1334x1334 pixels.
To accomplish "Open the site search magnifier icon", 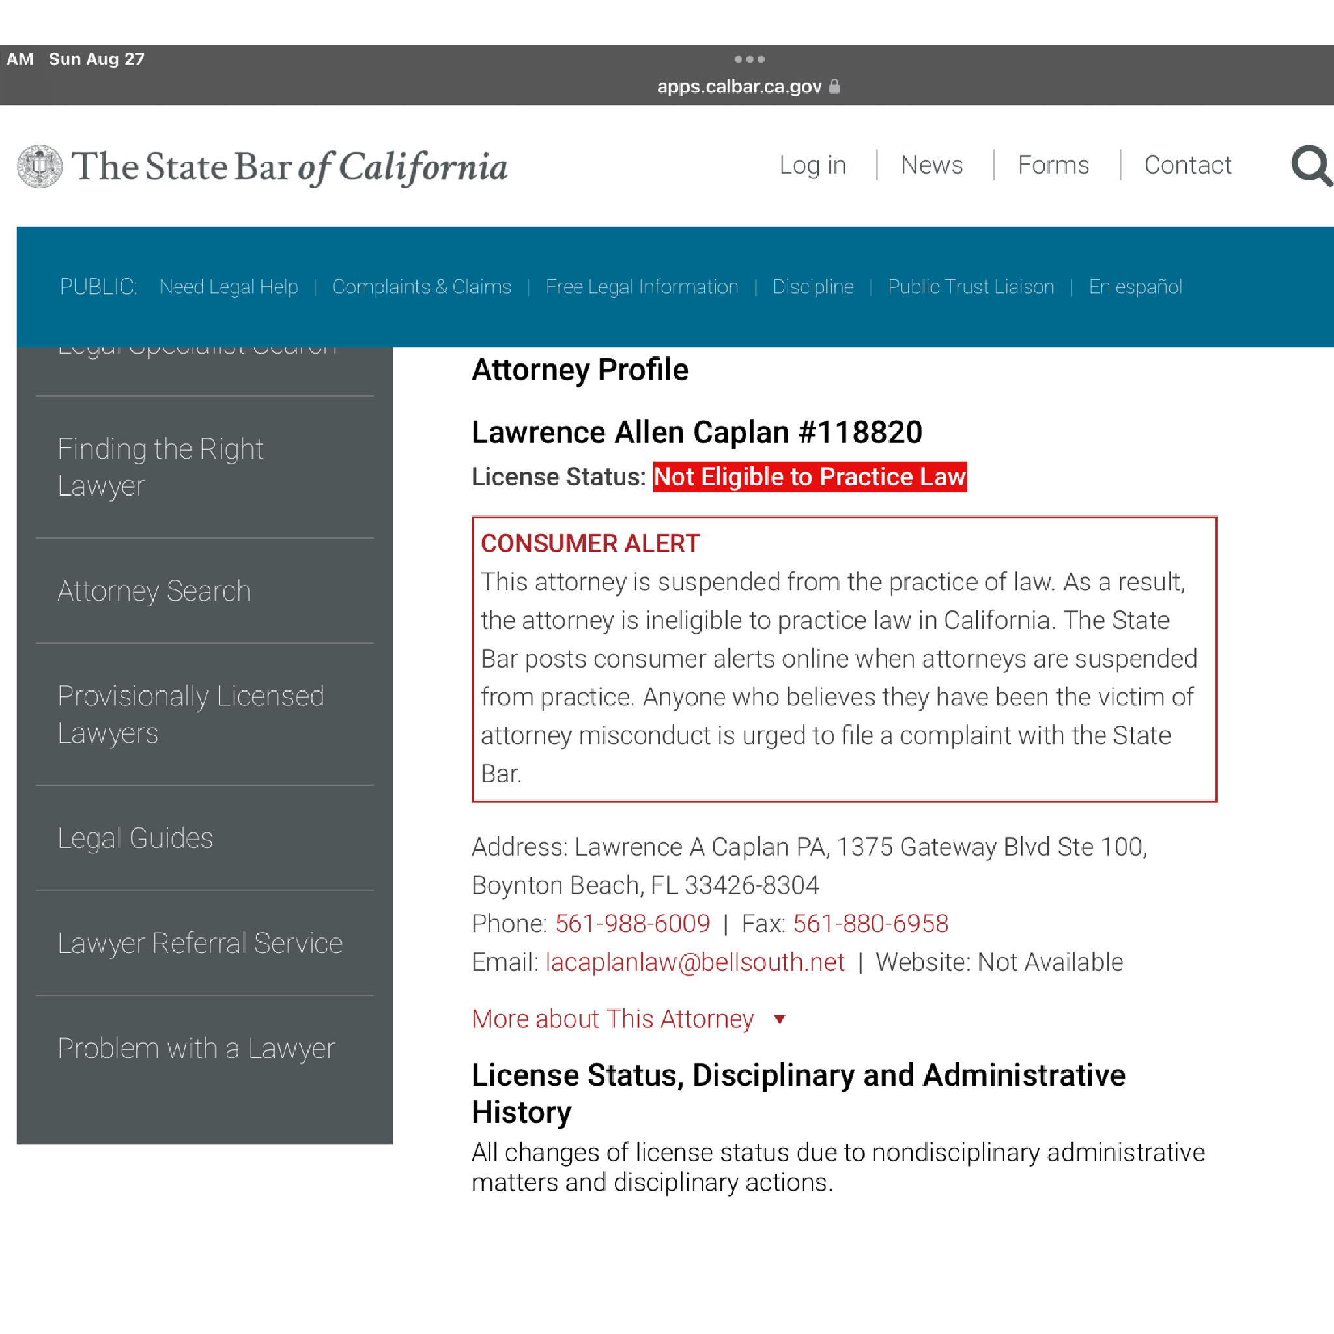I will coord(1311,165).
